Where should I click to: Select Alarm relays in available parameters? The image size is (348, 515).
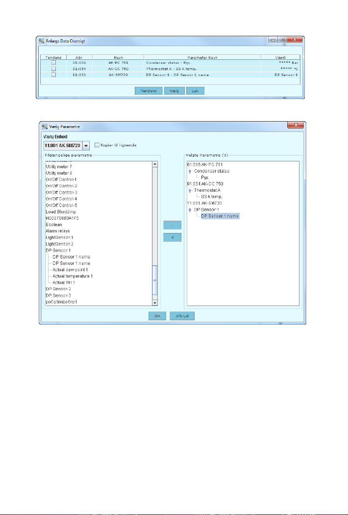58,231
